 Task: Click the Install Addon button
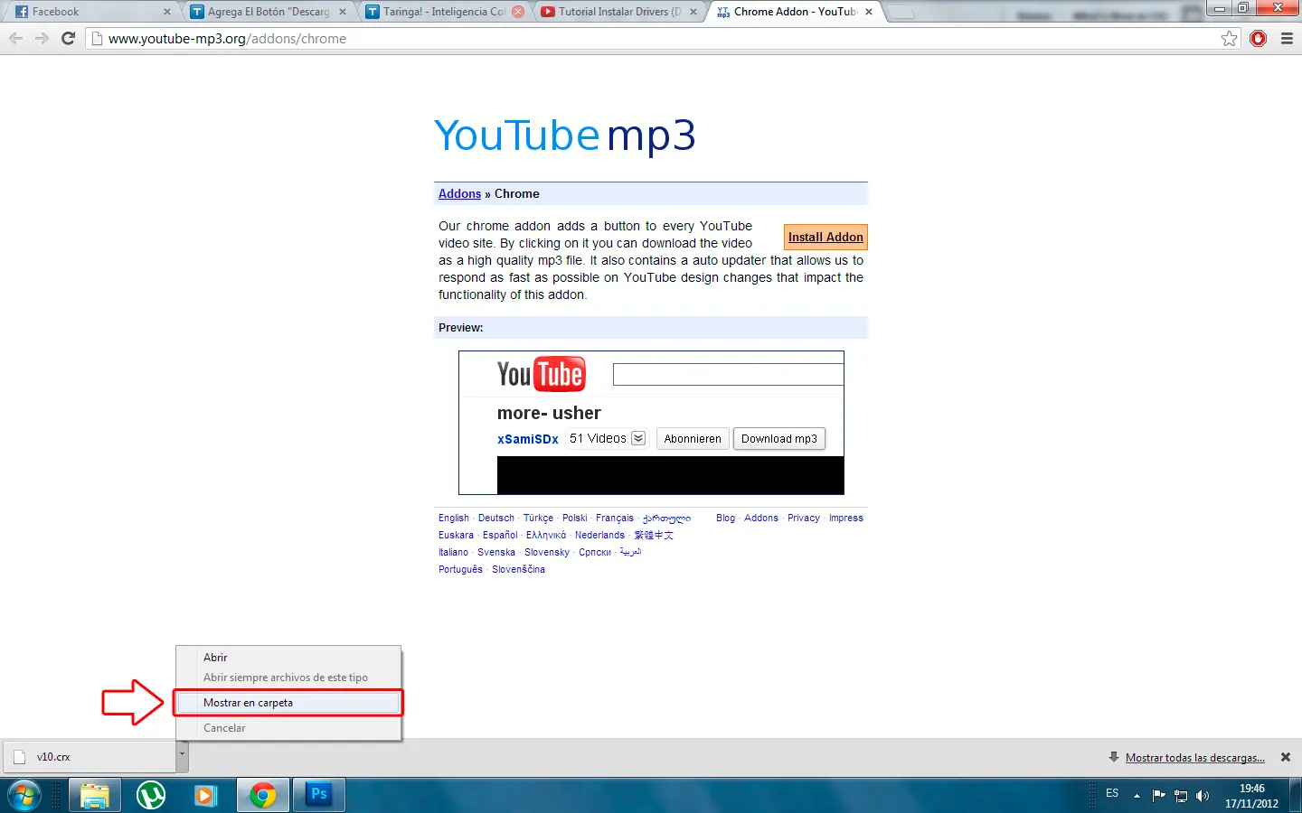[826, 238]
